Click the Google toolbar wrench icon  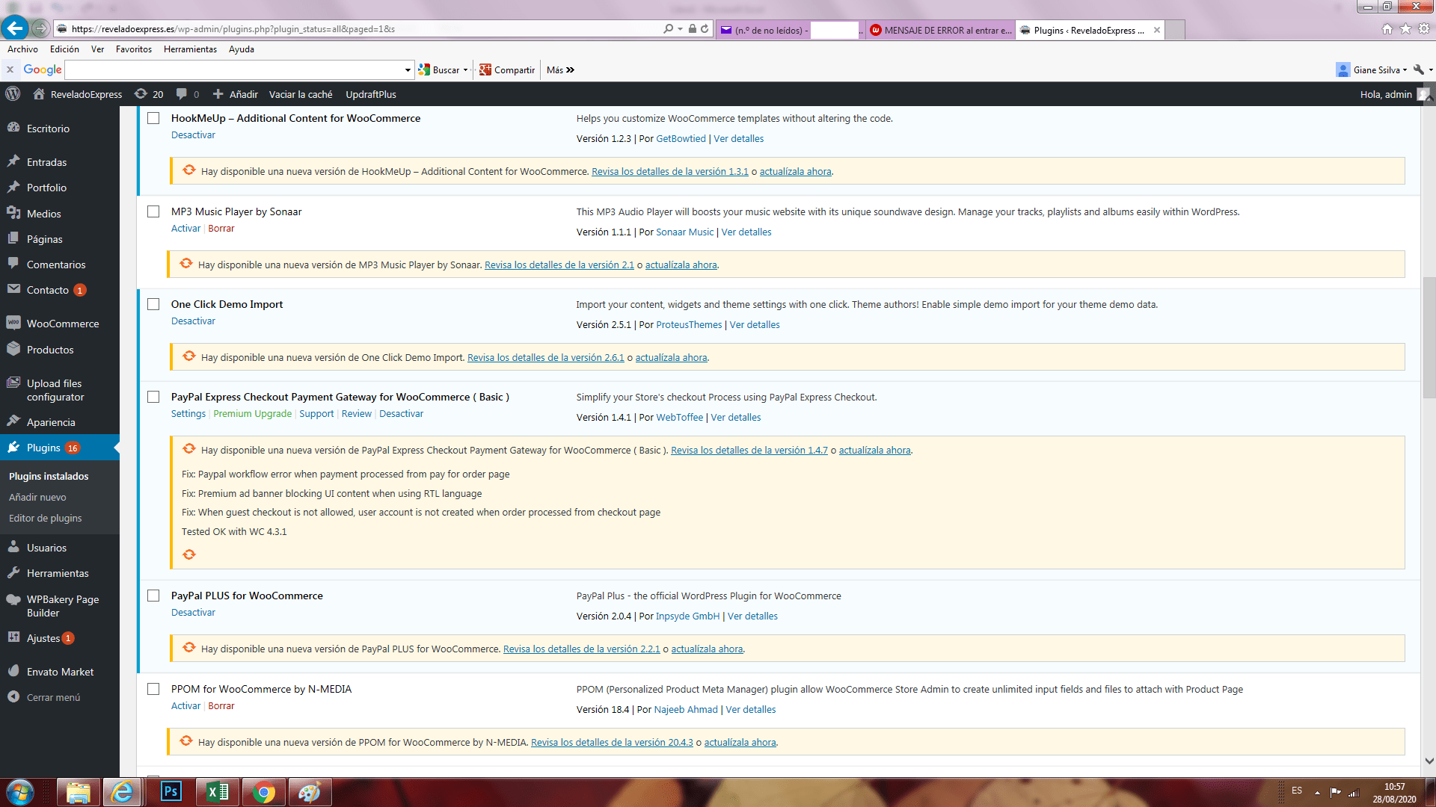pyautogui.click(x=1419, y=69)
